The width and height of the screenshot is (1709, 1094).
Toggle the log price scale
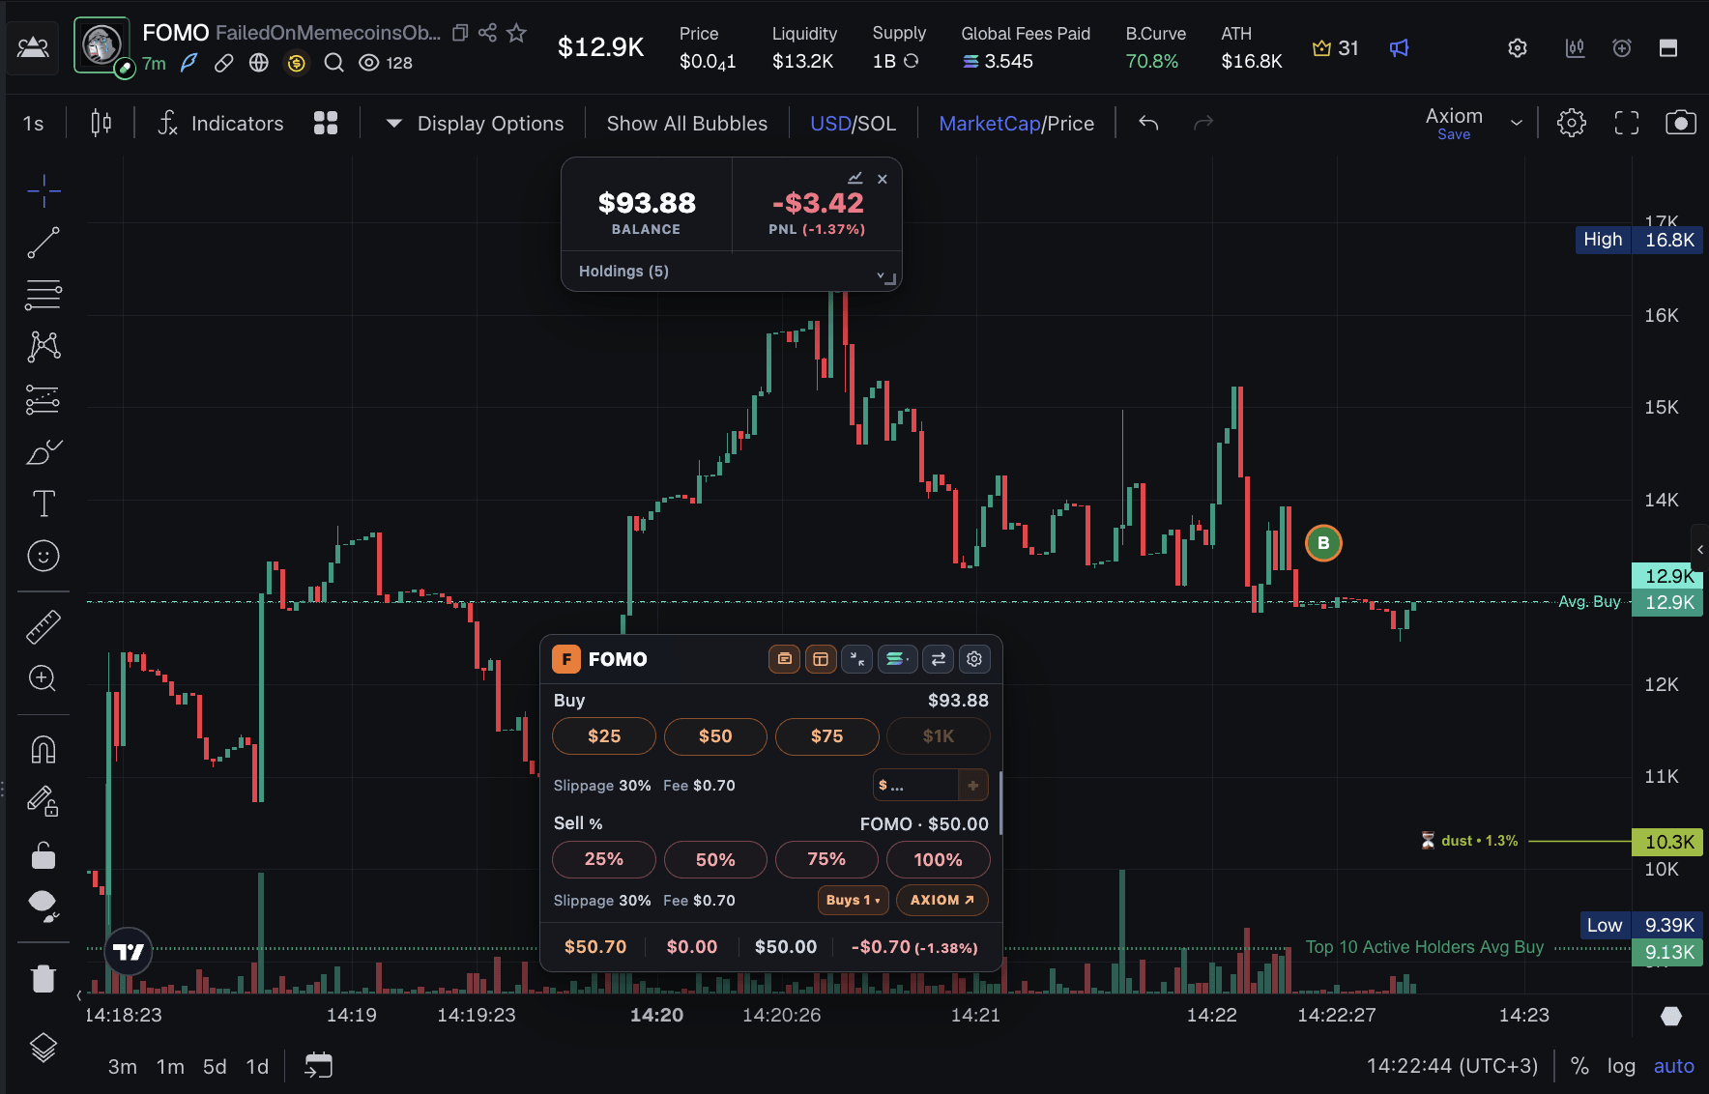tap(1621, 1066)
